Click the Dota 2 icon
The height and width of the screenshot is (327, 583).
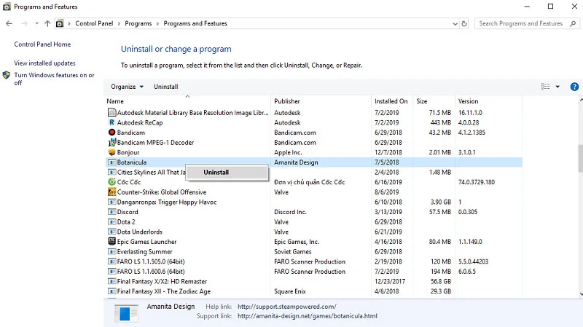coord(111,222)
